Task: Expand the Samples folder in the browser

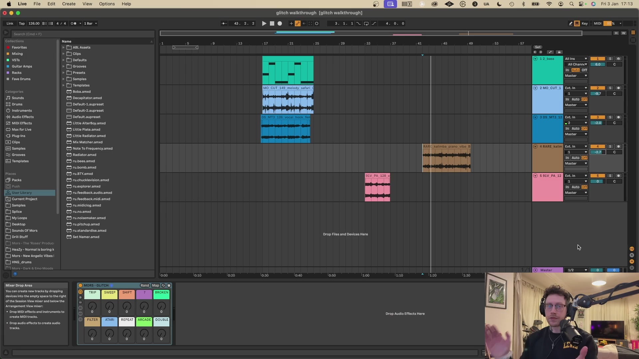Action: 64,79
